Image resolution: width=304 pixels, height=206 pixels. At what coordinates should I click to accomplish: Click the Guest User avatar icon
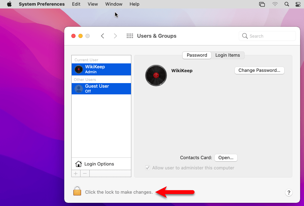pos(79,89)
